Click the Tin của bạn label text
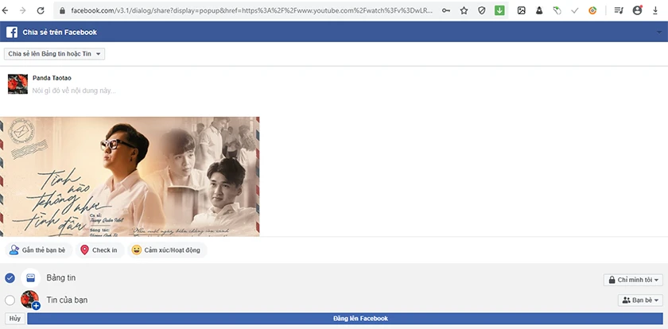 (67, 300)
